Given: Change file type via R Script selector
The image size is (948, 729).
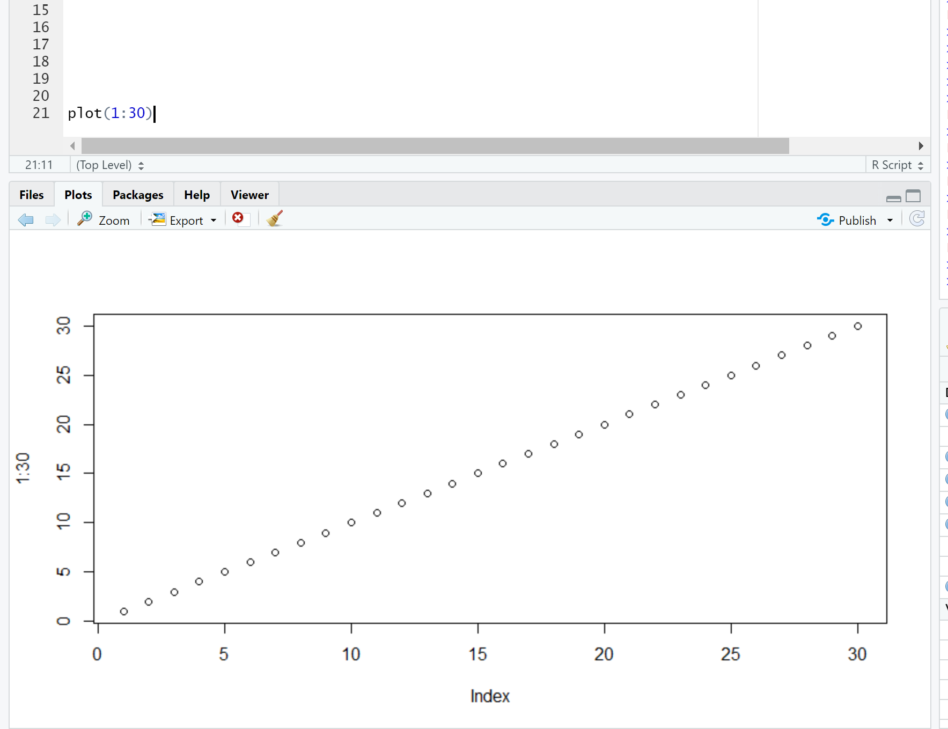Looking at the screenshot, I should pyautogui.click(x=898, y=165).
